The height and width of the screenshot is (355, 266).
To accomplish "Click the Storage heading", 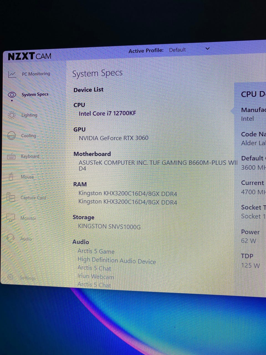I will [x=83, y=217].
